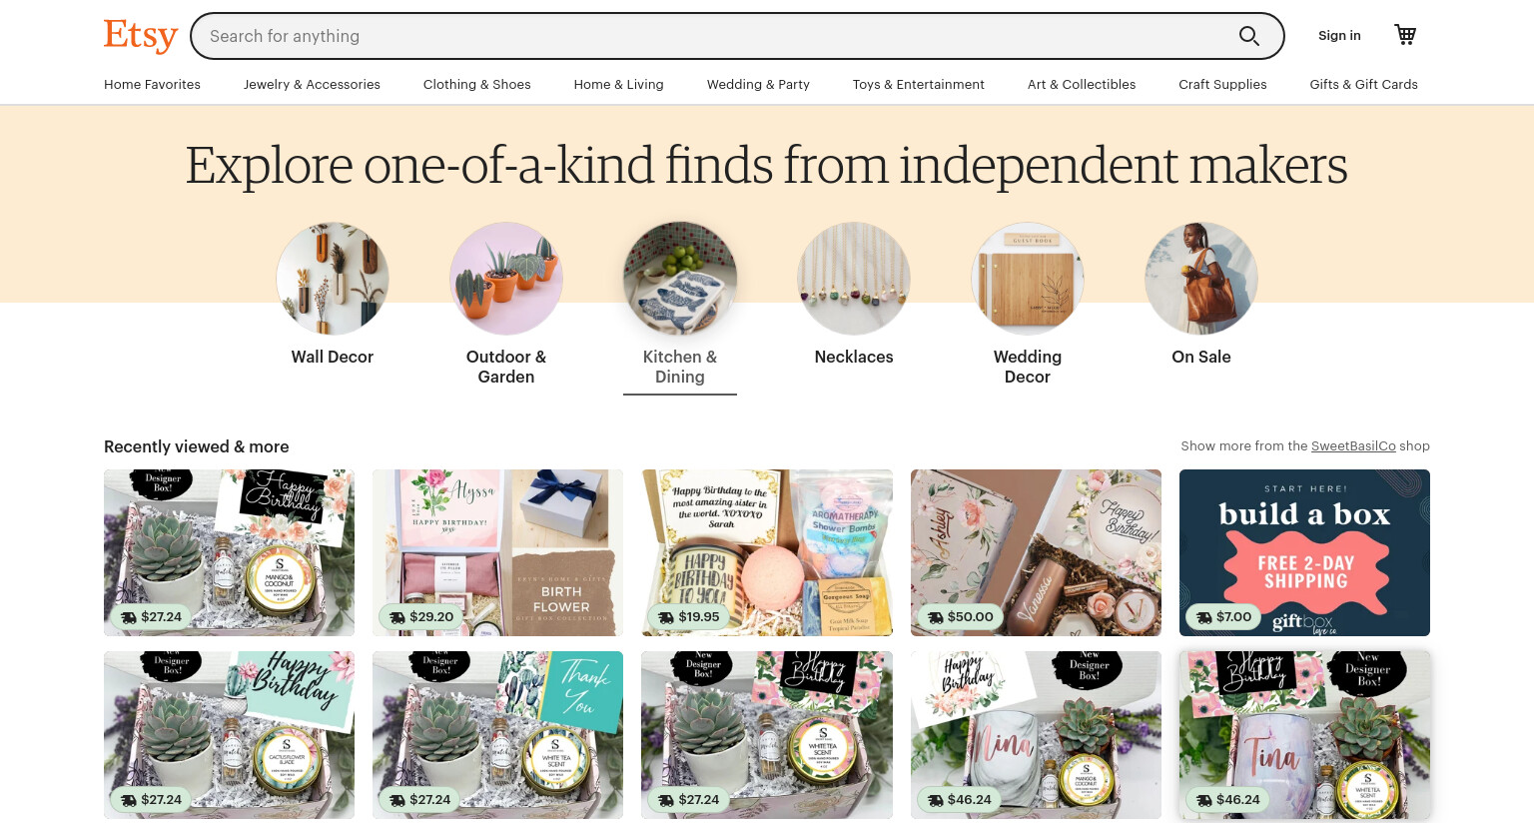Screen dimensions: 1534x823
Task: Open the On Sale category circle
Action: 1201,279
